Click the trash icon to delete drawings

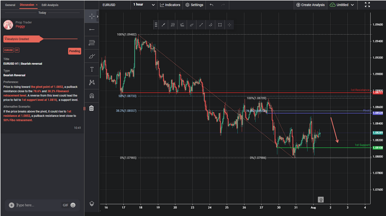[x=91, y=108]
